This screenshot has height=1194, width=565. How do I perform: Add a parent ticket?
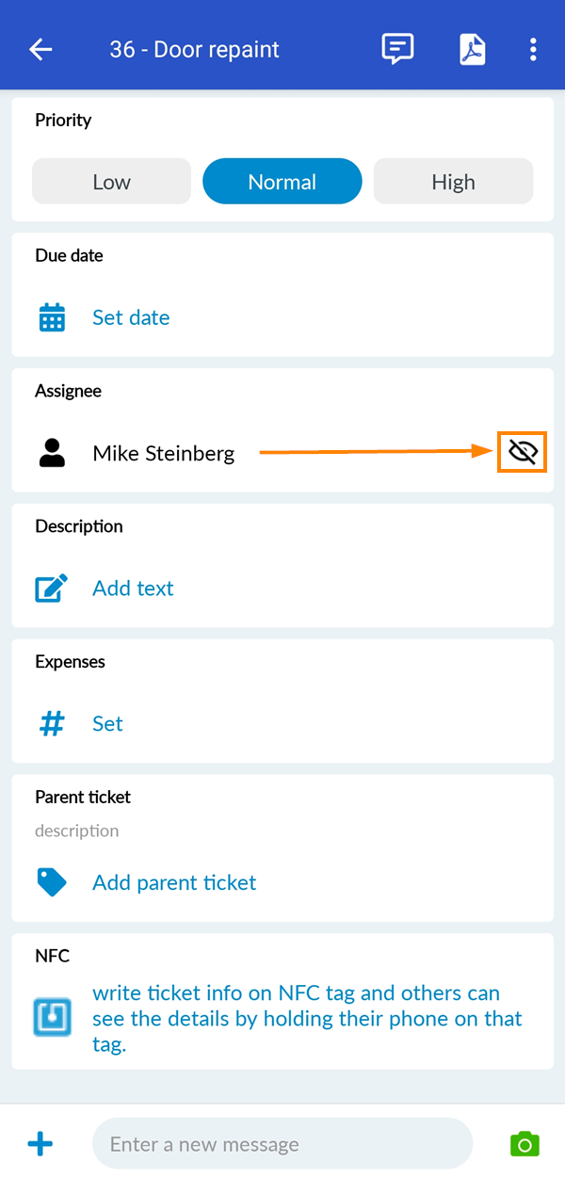(x=174, y=882)
